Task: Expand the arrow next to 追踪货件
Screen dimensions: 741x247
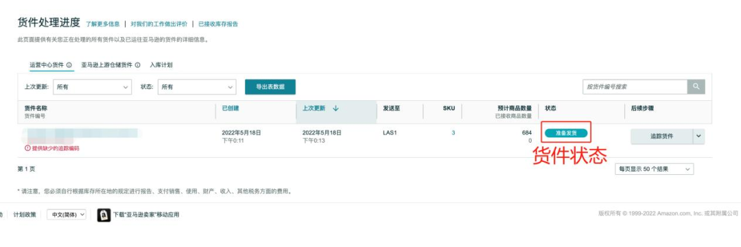Action: pos(699,137)
